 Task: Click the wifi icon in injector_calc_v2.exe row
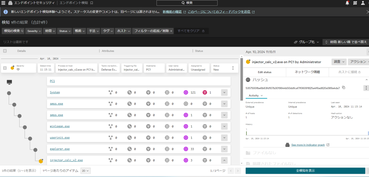coord(205,160)
